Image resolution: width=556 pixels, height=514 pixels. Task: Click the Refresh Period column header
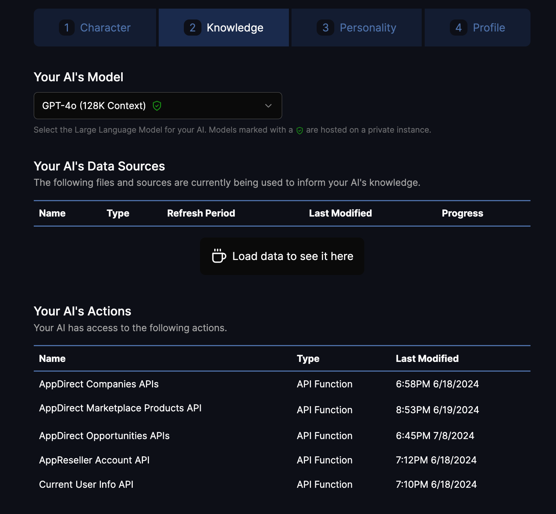click(201, 213)
